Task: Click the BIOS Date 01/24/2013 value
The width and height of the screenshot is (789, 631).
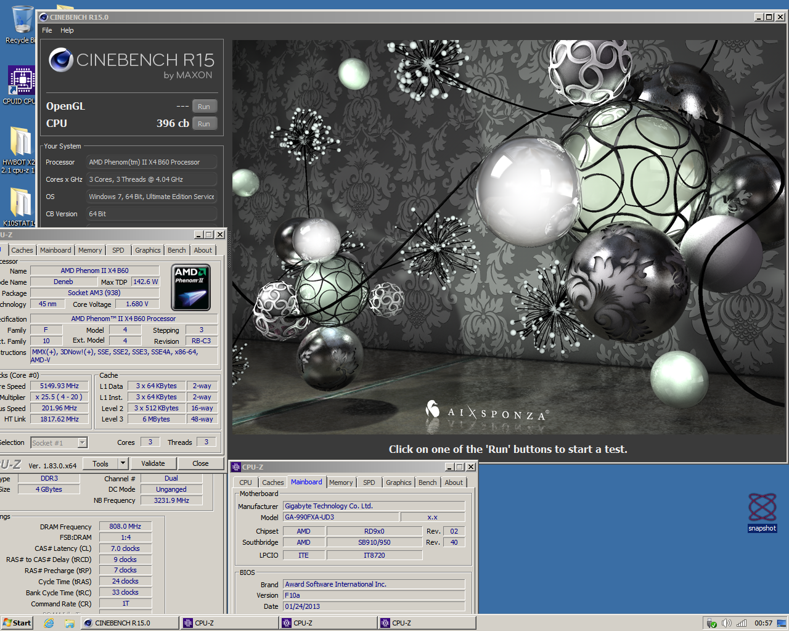Action: pyautogui.click(x=374, y=606)
